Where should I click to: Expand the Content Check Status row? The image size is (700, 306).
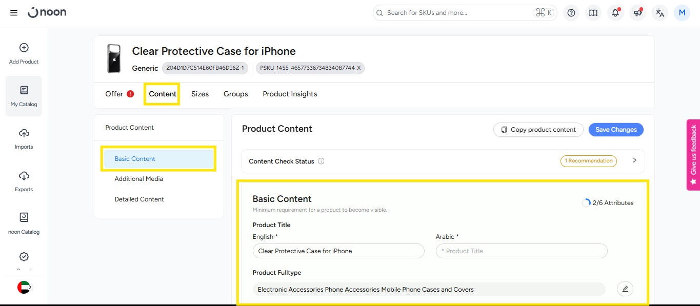pyautogui.click(x=634, y=160)
